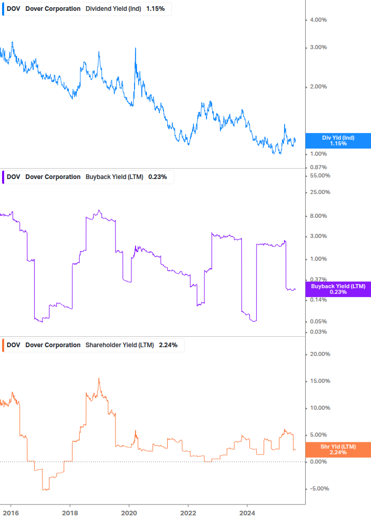Viewport: 371px width, 520px height.
Task: Click the 2018 label on the time axis
Action: (x=70, y=513)
